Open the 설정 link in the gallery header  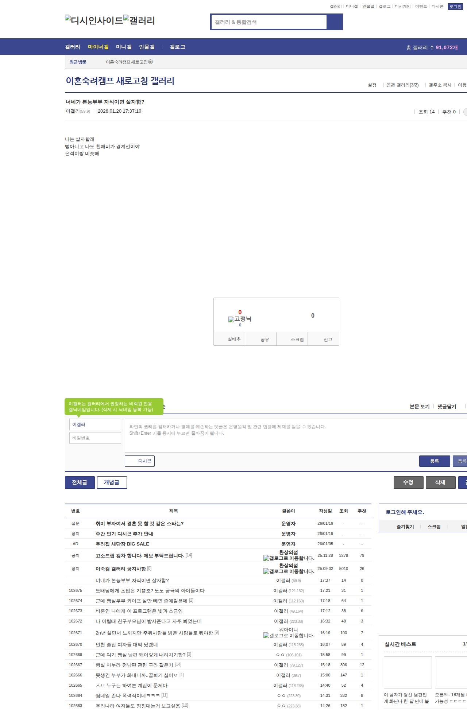coord(372,85)
